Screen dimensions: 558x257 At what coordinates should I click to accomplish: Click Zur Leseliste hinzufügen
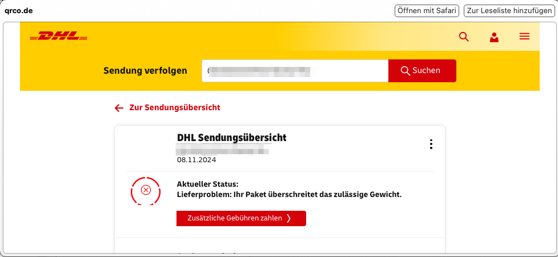pos(508,11)
